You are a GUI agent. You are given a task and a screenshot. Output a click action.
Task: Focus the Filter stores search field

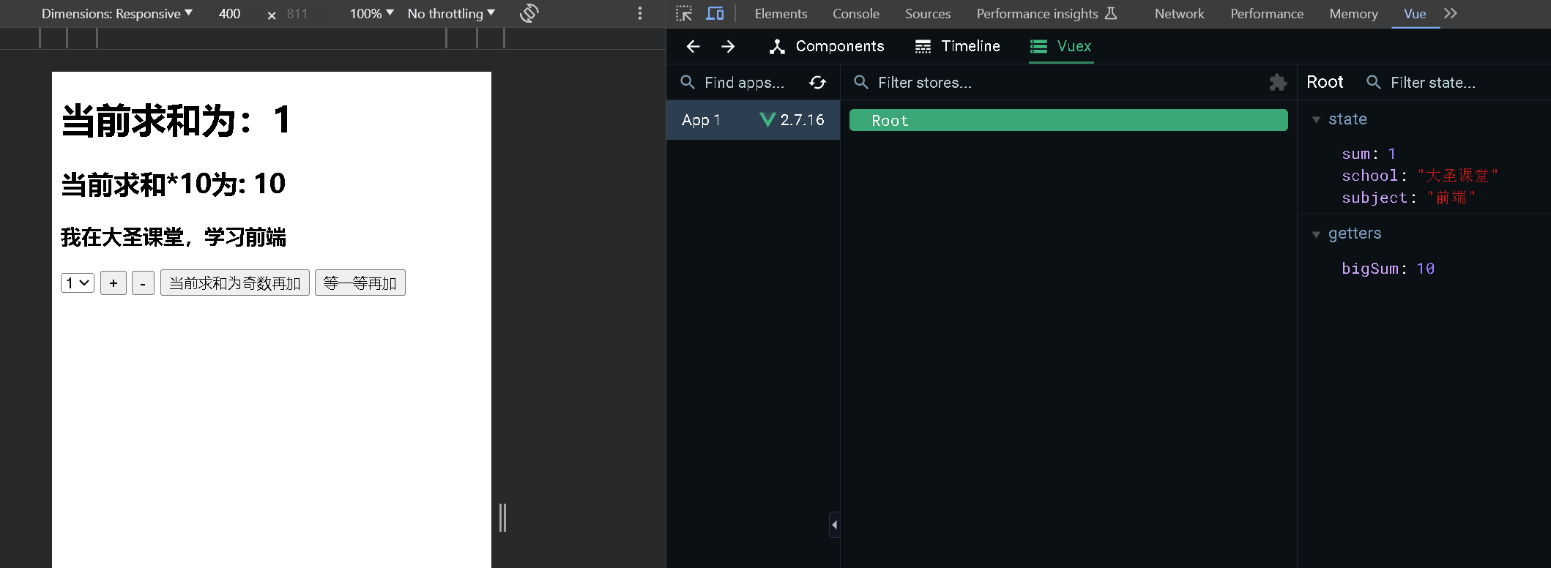tap(925, 83)
